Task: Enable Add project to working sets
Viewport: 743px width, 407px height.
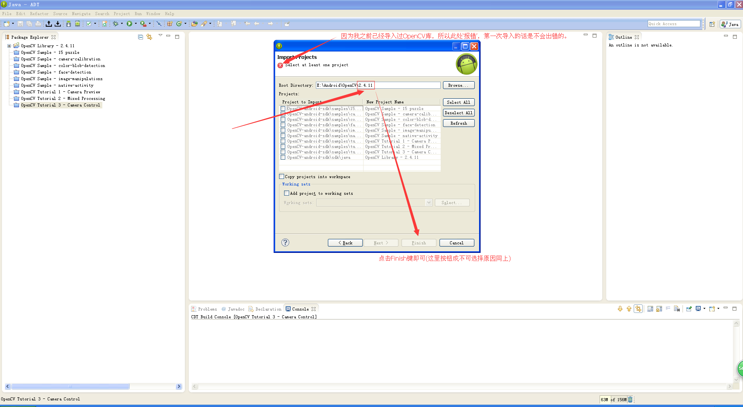Action: (x=287, y=193)
